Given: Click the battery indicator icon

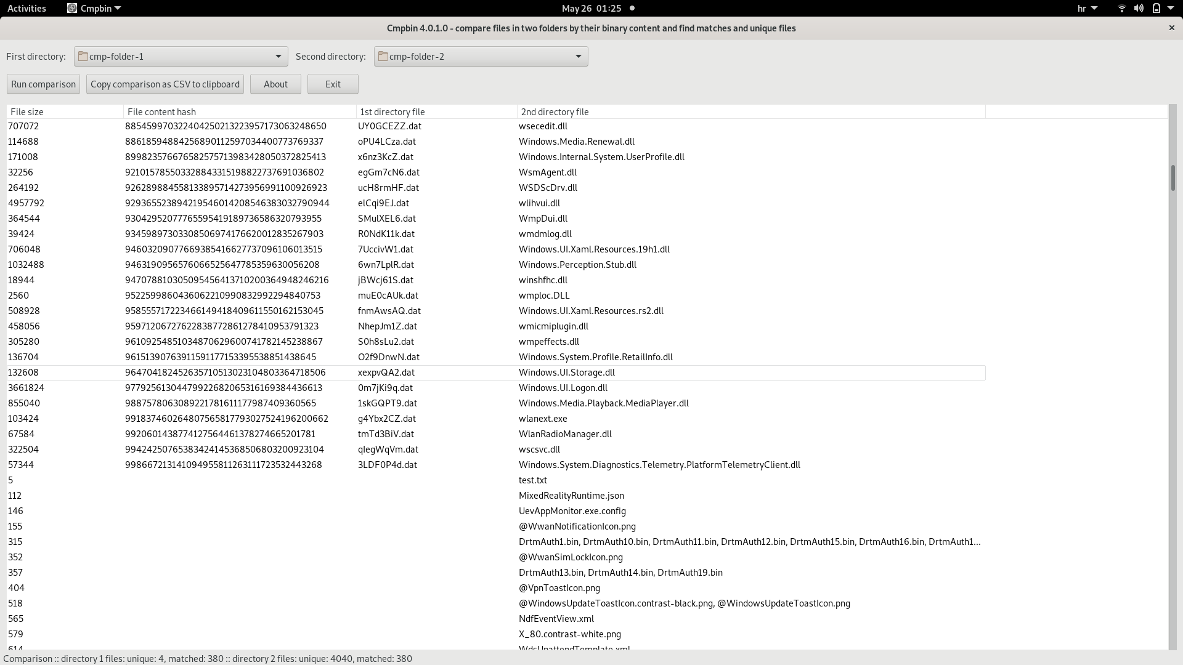Looking at the screenshot, I should point(1156,8).
